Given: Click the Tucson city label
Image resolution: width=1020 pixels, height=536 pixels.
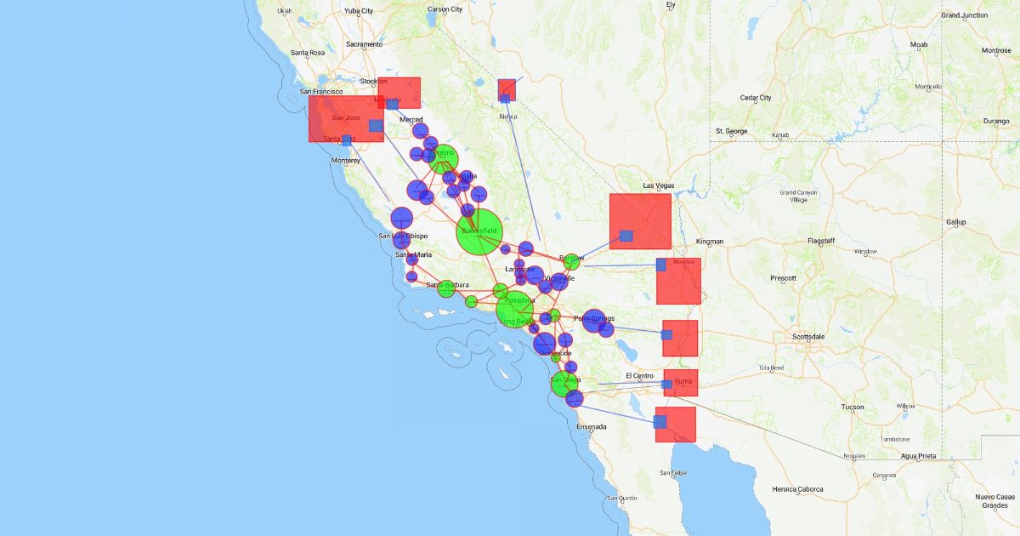Looking at the screenshot, I should 853,407.
